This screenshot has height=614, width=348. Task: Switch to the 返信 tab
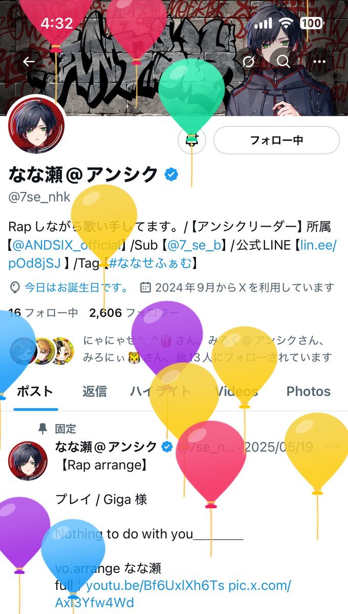click(95, 391)
